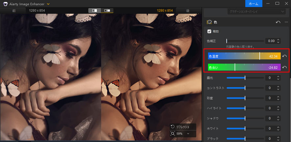291x142 pixels.
Task: Click the 彩度 saturation slider
Action: (x=245, y=98)
